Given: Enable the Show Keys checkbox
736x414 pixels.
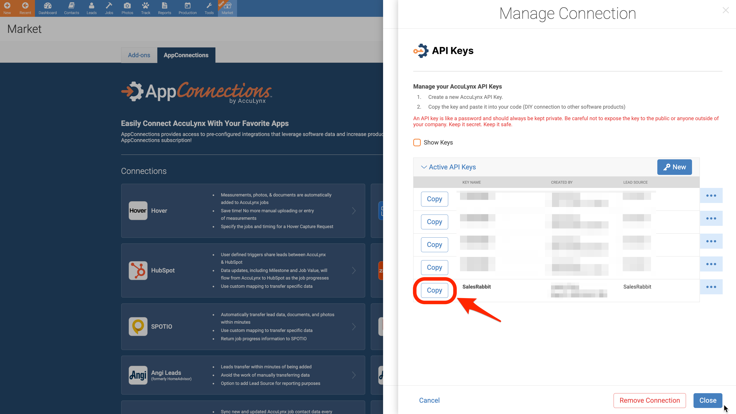Looking at the screenshot, I should 417,142.
